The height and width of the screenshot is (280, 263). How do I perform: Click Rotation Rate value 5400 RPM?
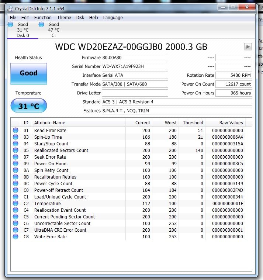pos(234,75)
